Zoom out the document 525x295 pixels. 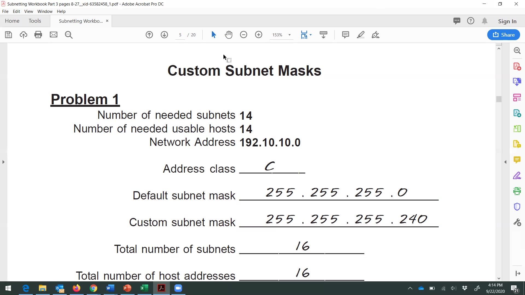click(x=243, y=35)
